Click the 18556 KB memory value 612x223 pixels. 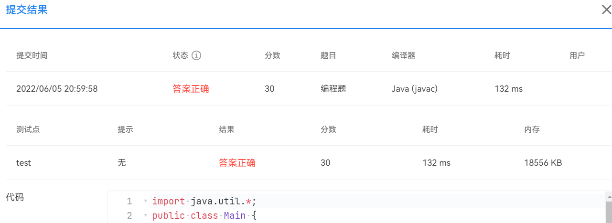543,163
